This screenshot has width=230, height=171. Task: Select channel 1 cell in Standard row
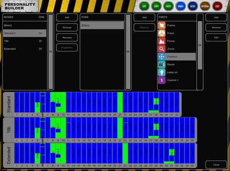17,102
